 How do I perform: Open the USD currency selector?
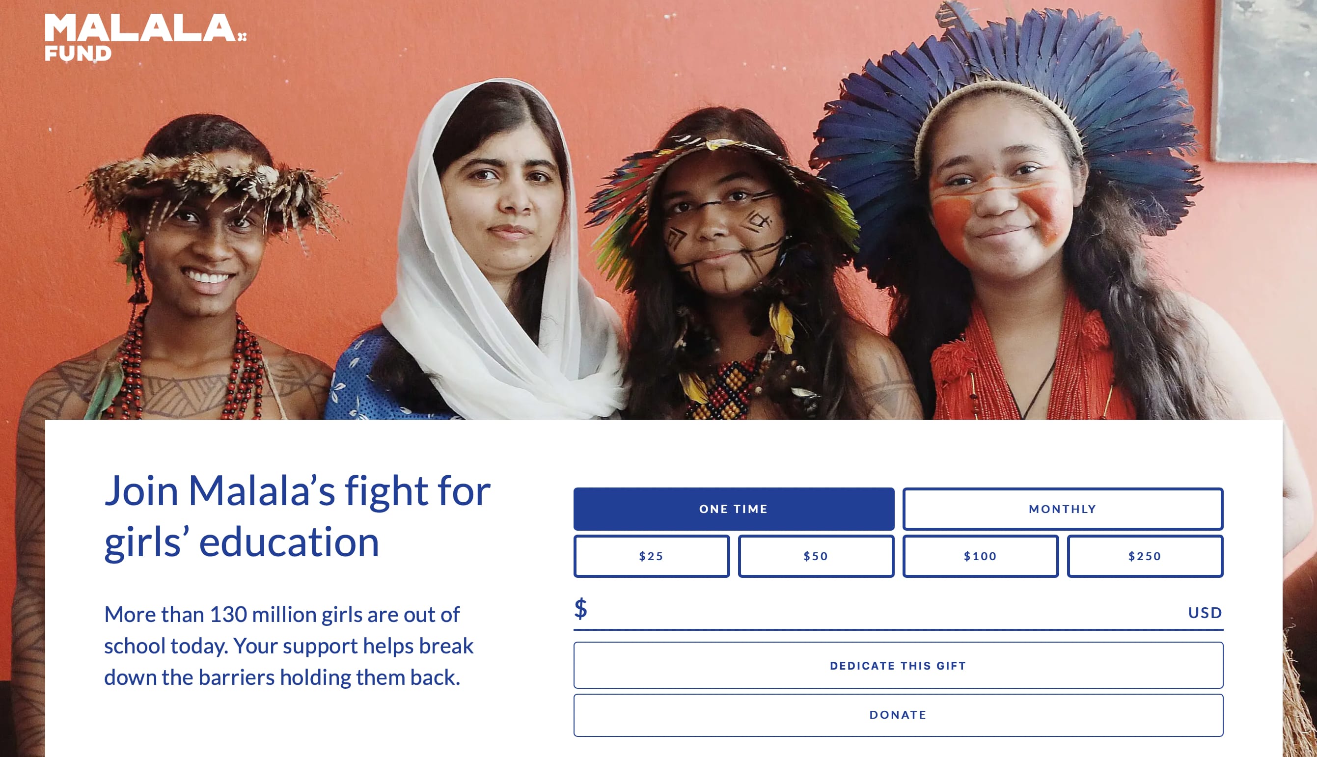pos(1205,613)
